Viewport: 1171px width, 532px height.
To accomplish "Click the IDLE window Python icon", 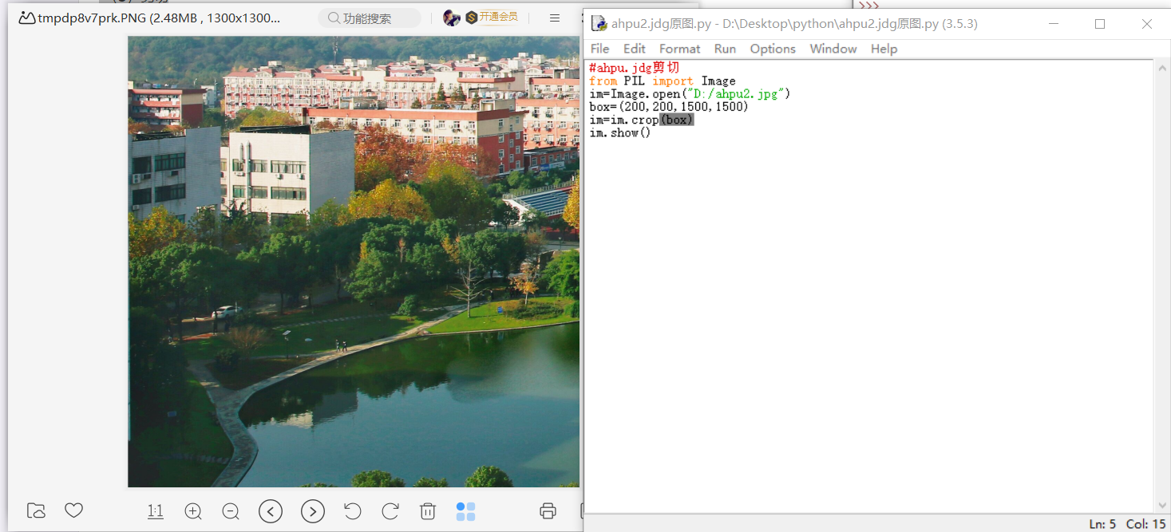I will point(599,24).
